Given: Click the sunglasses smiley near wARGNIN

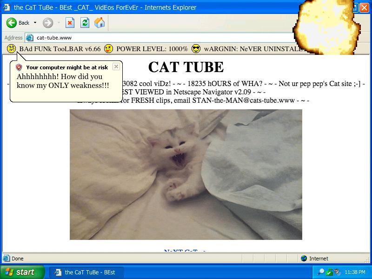Looking at the screenshot, I should [x=196, y=49].
